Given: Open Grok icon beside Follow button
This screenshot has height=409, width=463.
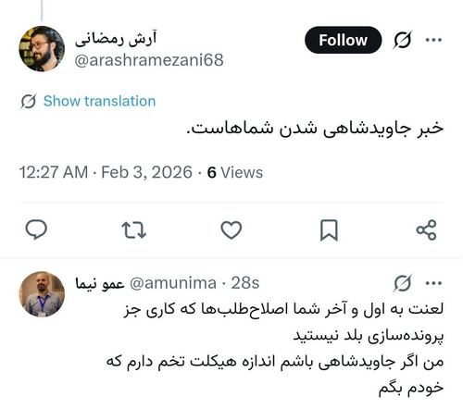Looking at the screenshot, I should click(x=403, y=40).
